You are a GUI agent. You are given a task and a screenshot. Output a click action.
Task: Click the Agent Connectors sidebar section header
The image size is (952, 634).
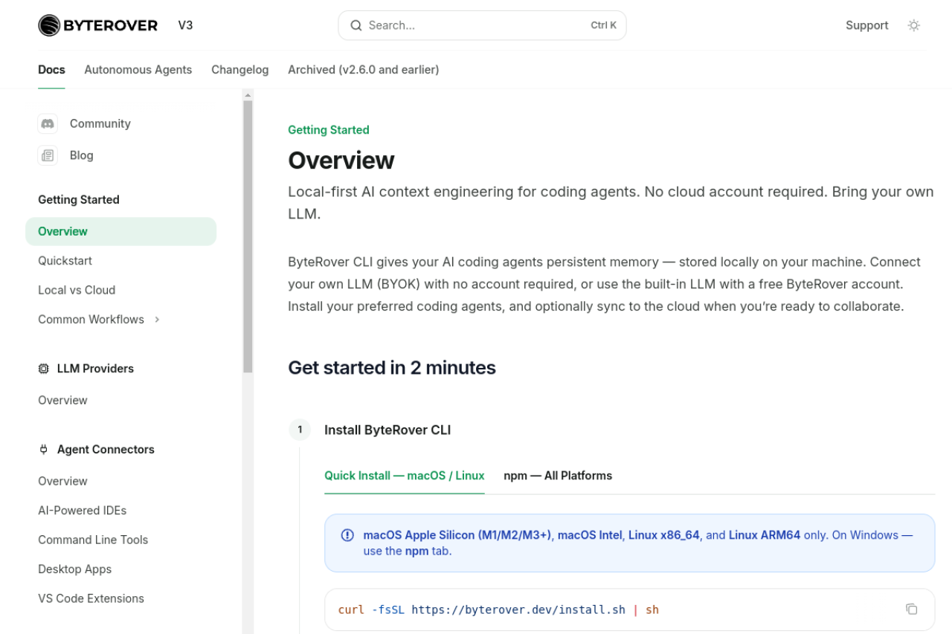(x=106, y=450)
